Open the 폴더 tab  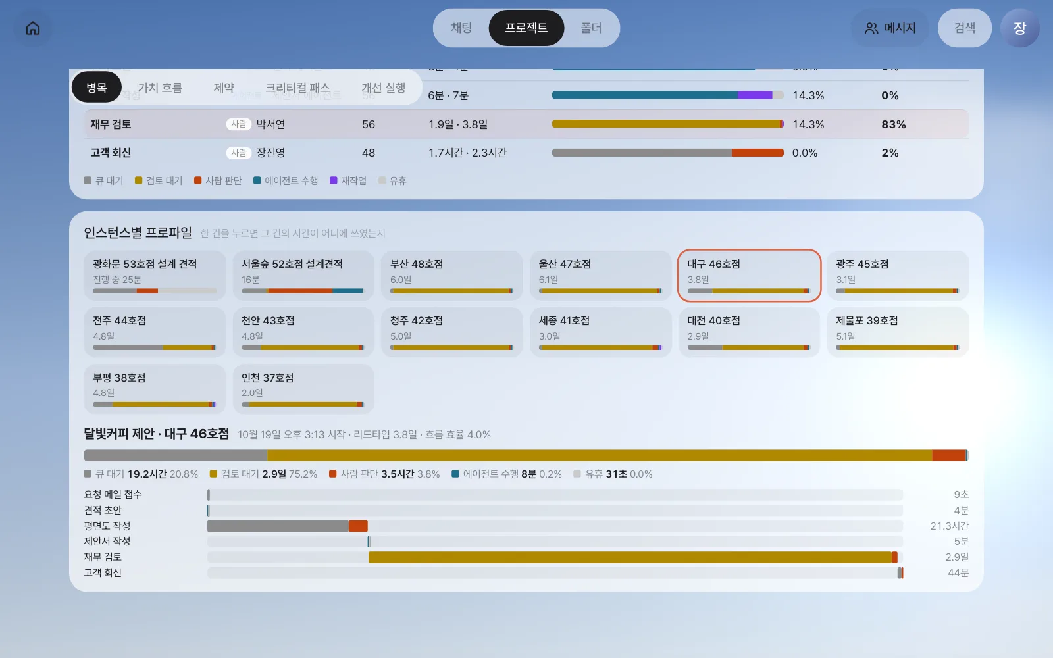click(x=591, y=28)
